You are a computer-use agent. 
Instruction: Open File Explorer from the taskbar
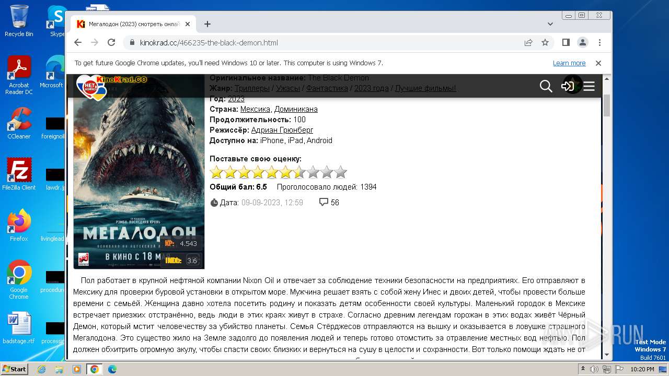pos(59,369)
